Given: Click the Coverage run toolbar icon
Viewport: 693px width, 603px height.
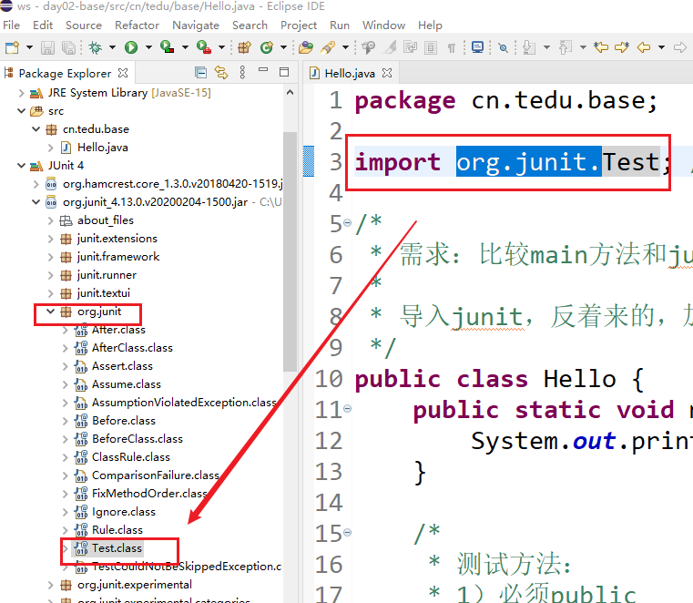Looking at the screenshot, I should tap(167, 47).
